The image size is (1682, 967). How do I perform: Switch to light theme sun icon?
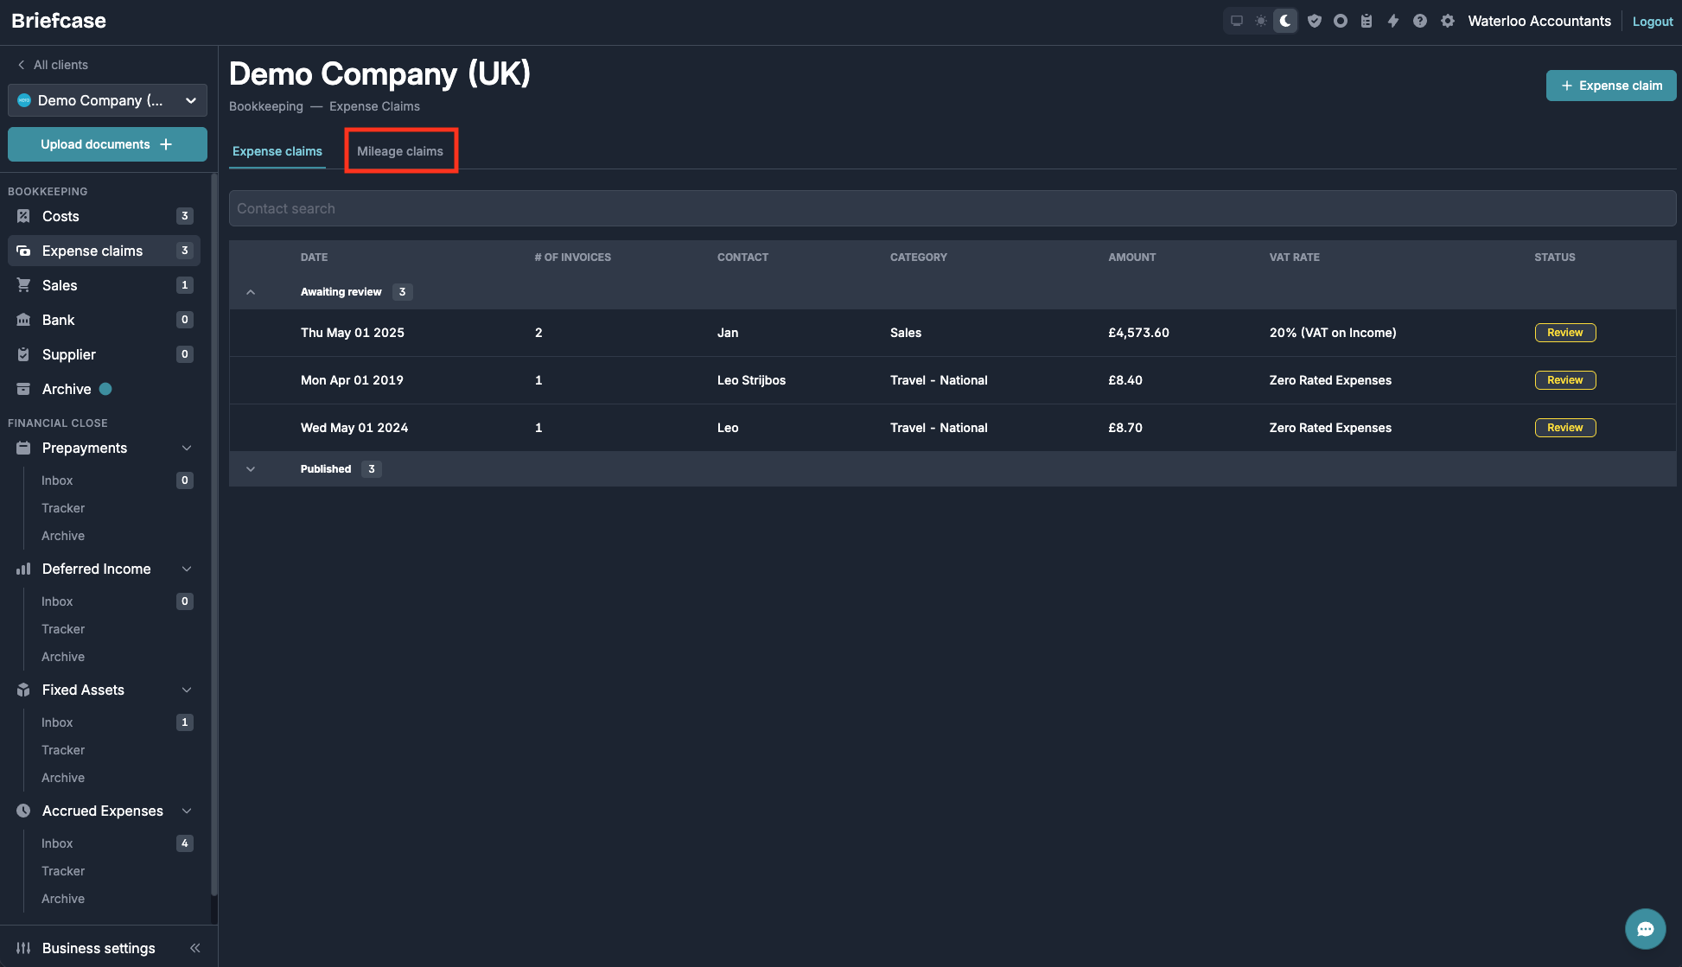tap(1261, 21)
